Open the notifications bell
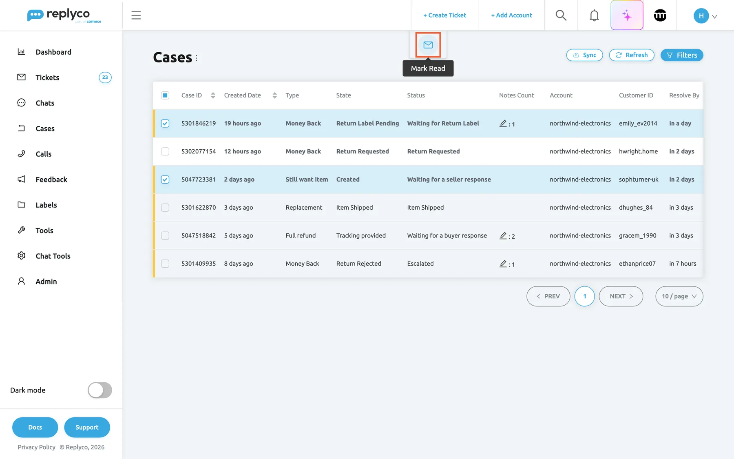 pos(594,16)
